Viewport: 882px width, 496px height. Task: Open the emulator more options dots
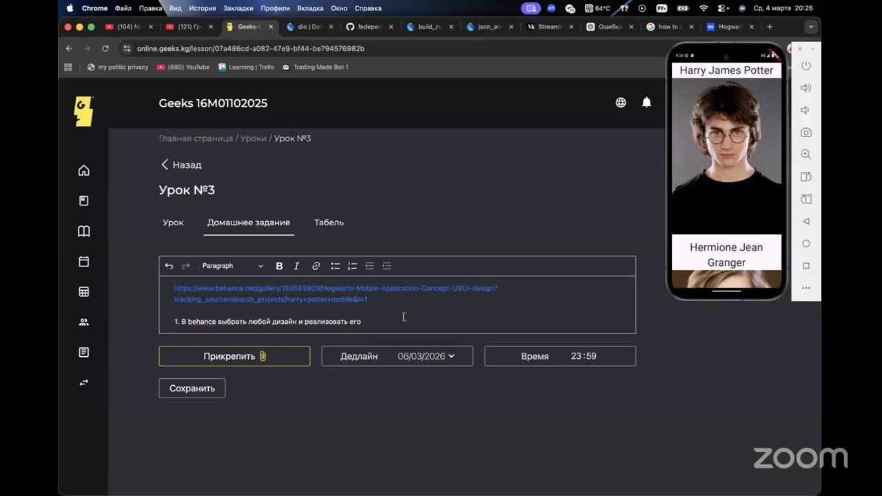[x=806, y=288]
